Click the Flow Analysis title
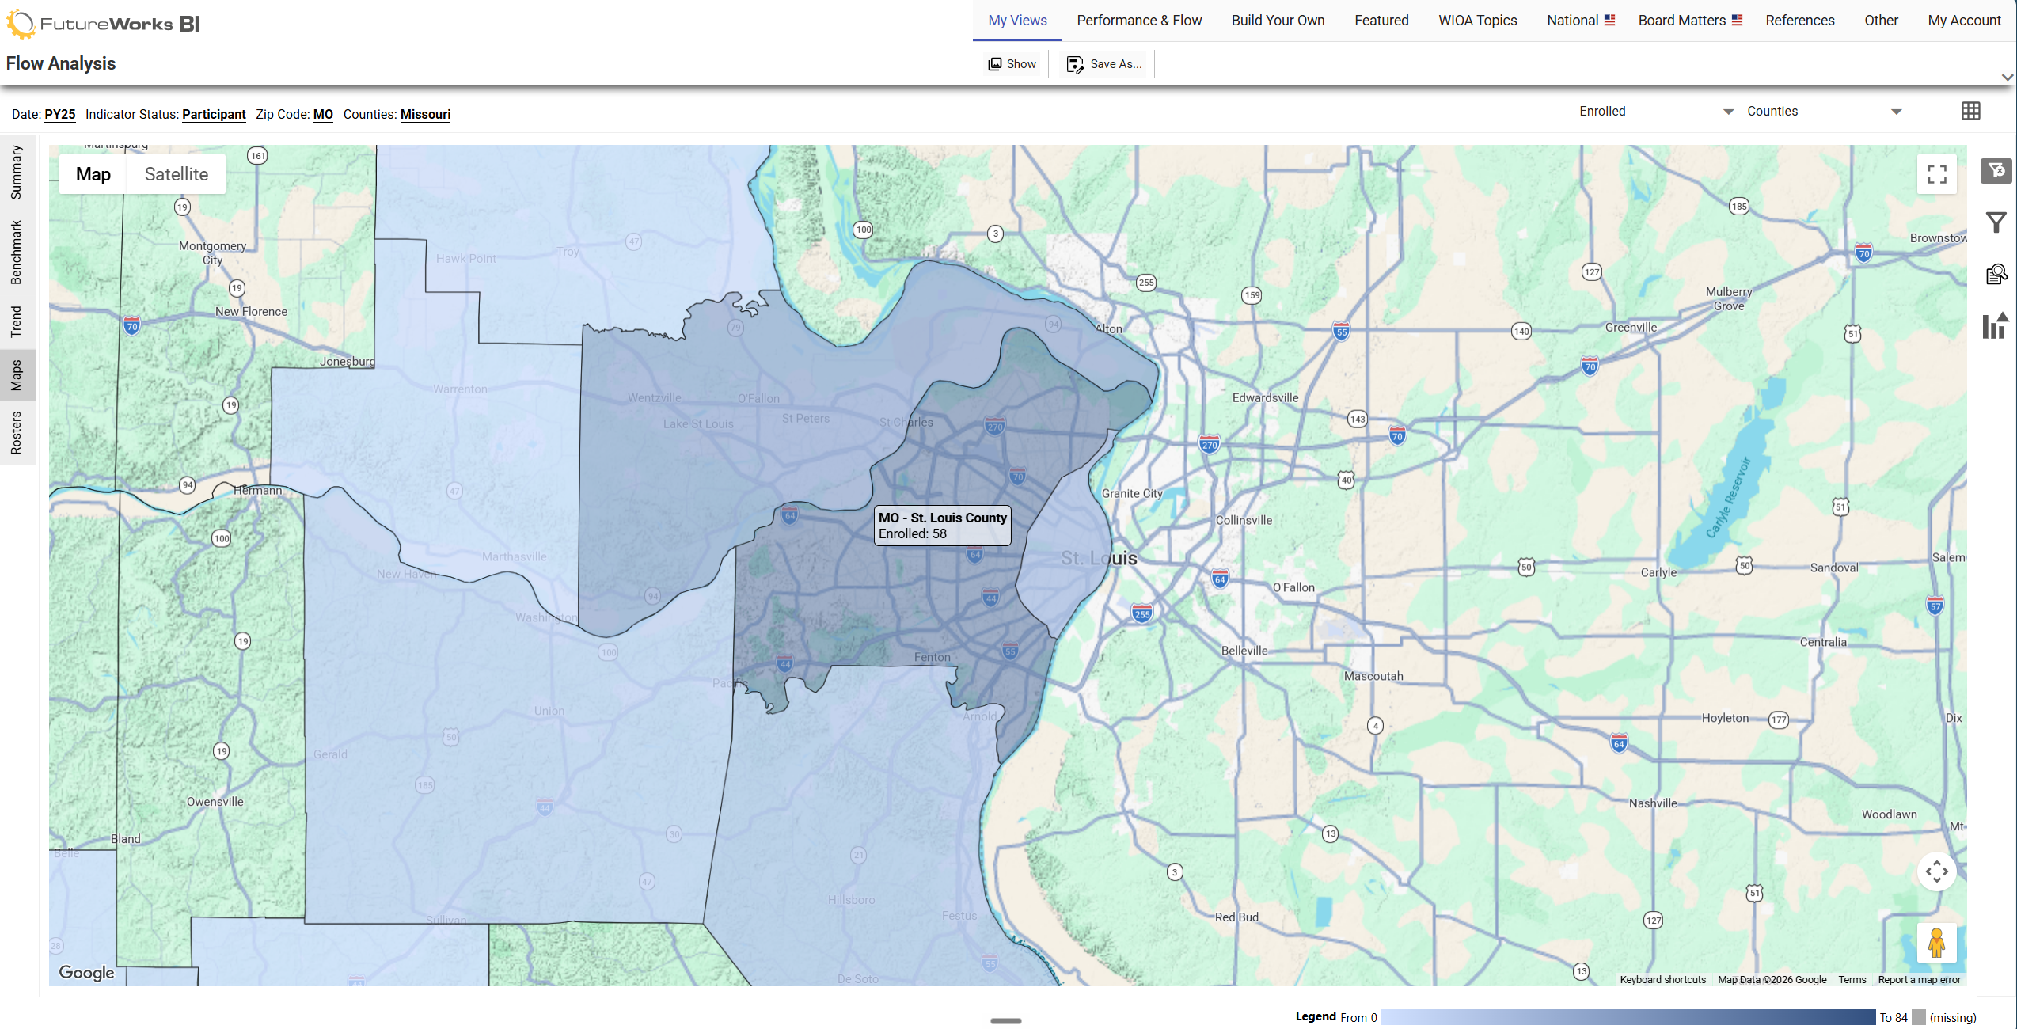This screenshot has width=2017, height=1029. click(61, 63)
